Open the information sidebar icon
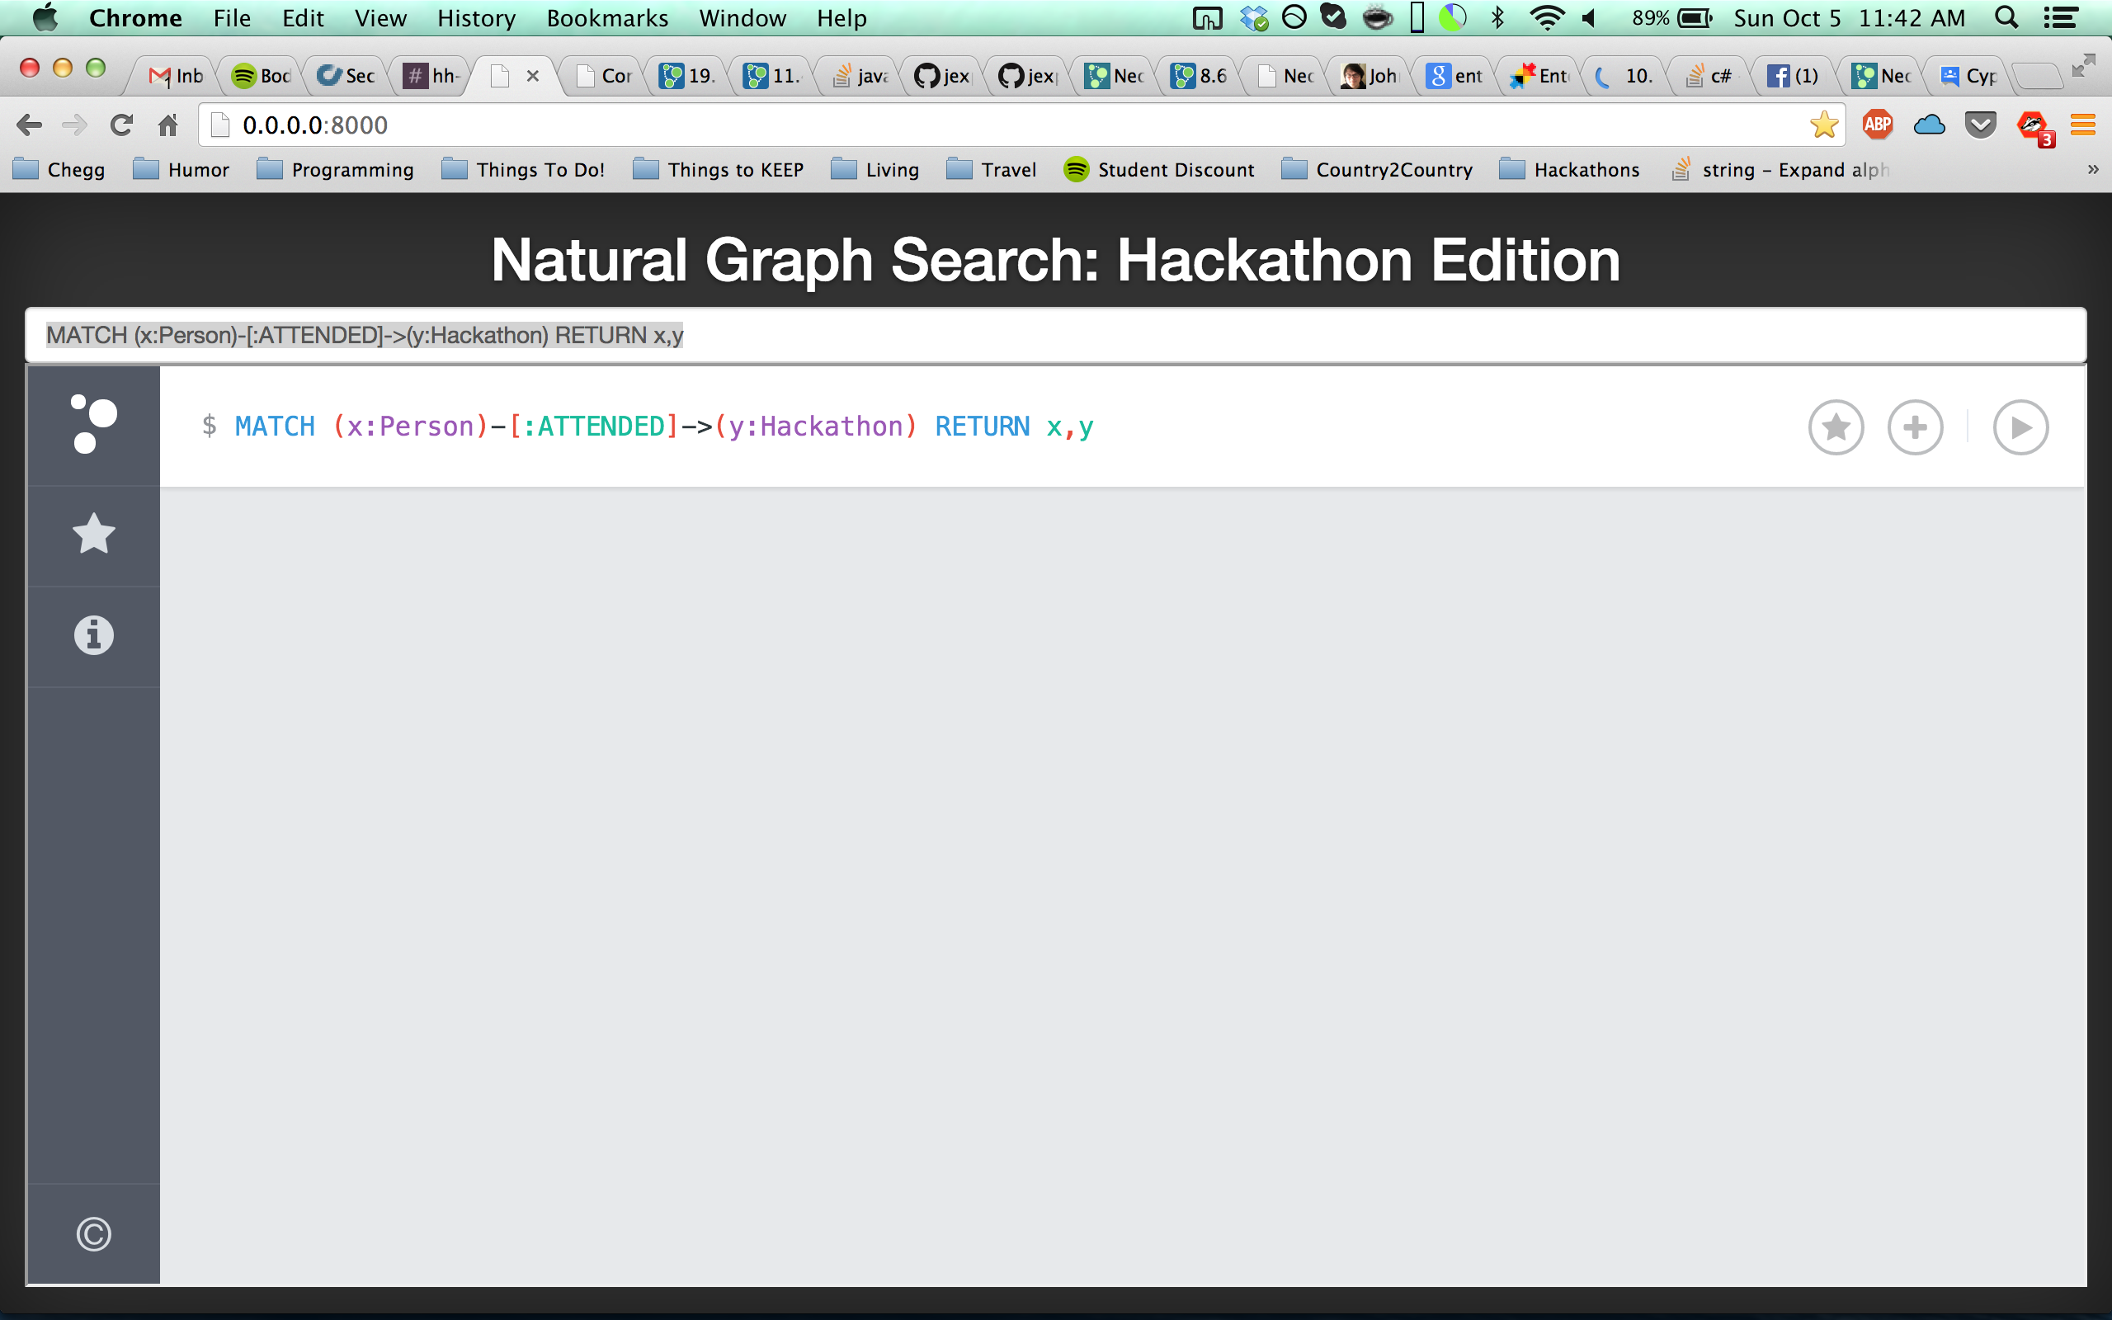This screenshot has width=2112, height=1320. click(93, 634)
